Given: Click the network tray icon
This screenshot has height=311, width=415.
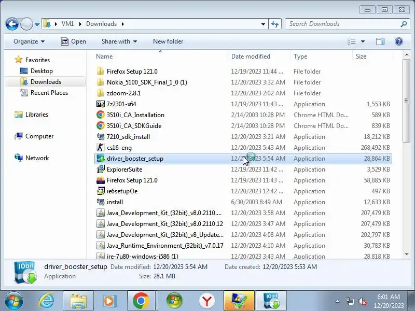Looking at the screenshot, I should tap(350, 301).
